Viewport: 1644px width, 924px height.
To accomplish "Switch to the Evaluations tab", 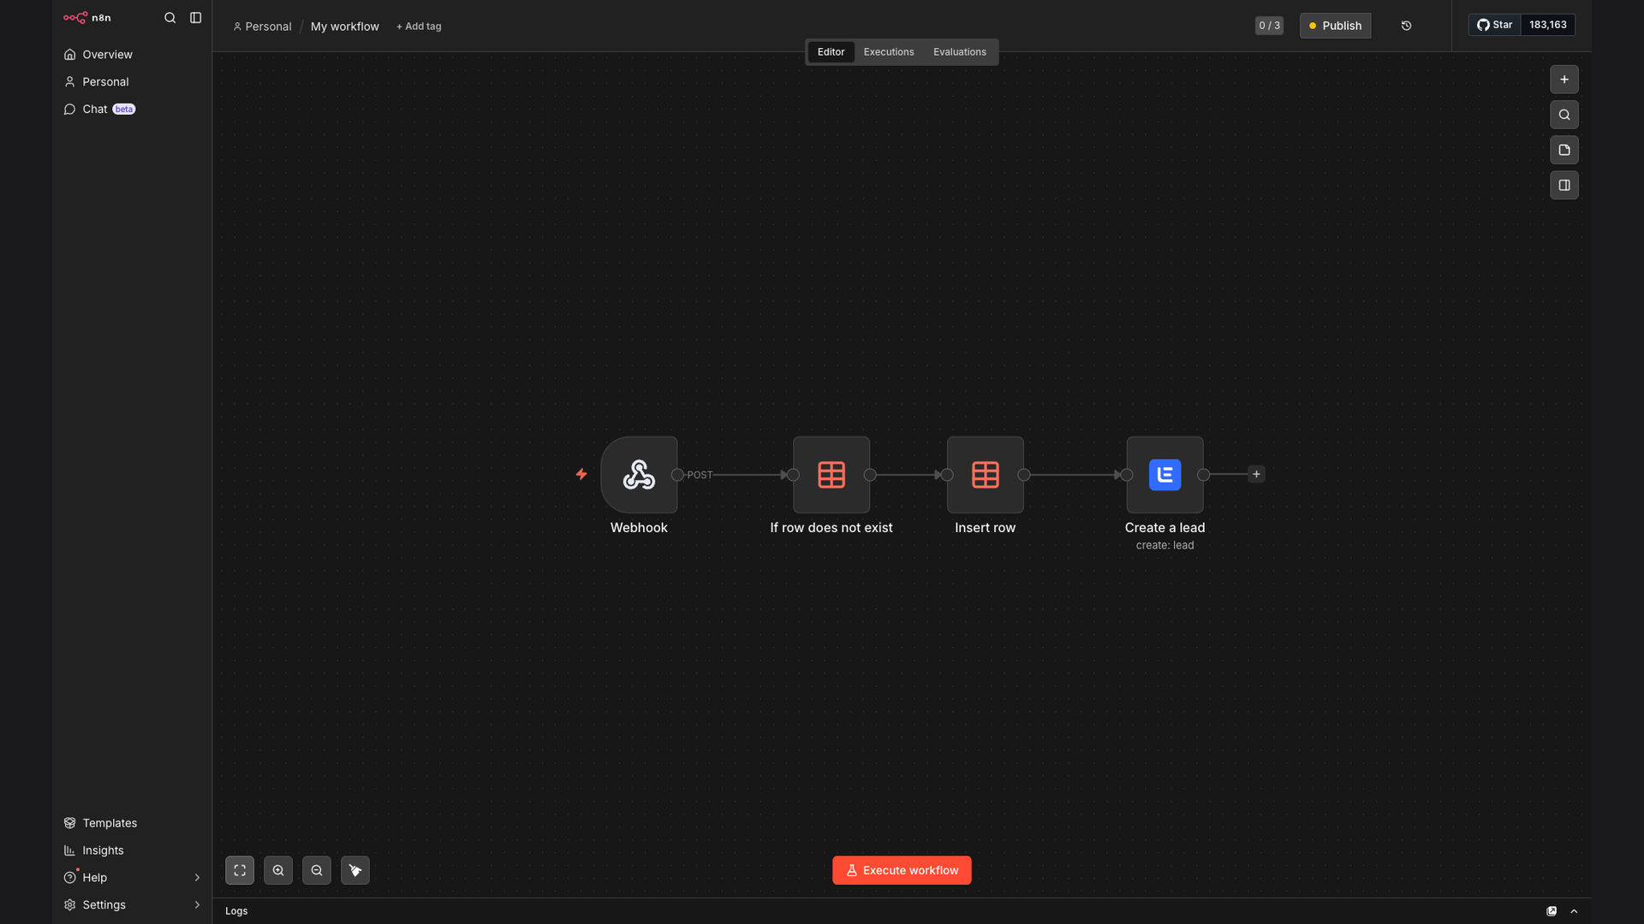I will pos(959,52).
